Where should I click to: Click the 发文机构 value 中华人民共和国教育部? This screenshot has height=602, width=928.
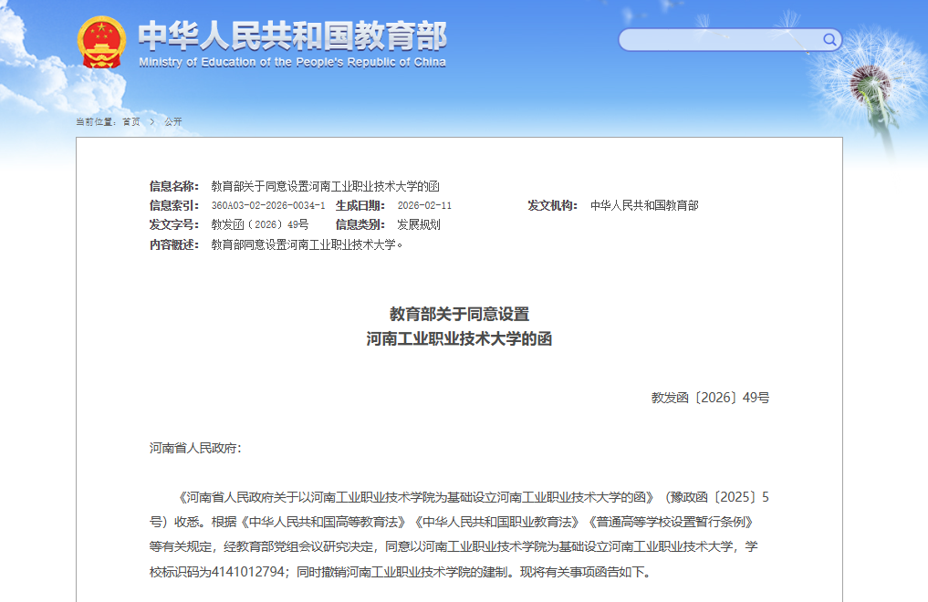(644, 206)
